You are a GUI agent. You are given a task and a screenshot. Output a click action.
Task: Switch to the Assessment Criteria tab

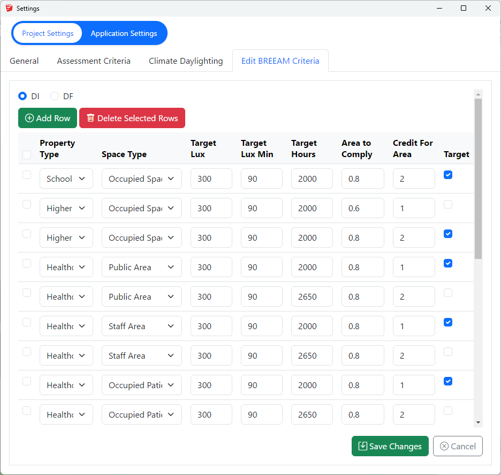(94, 61)
